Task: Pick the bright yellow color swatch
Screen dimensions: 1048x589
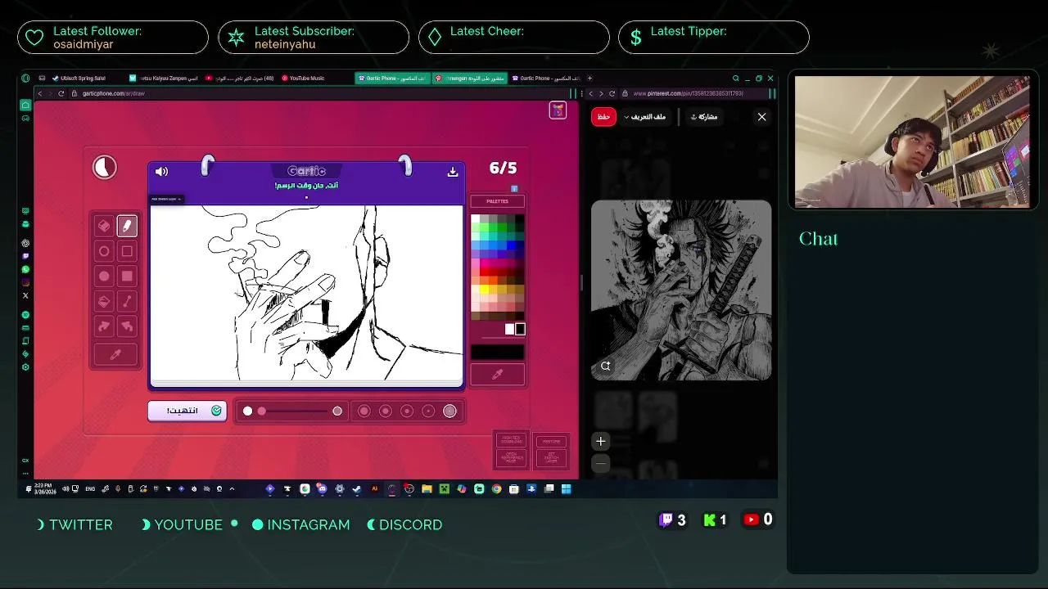Action: (485, 290)
